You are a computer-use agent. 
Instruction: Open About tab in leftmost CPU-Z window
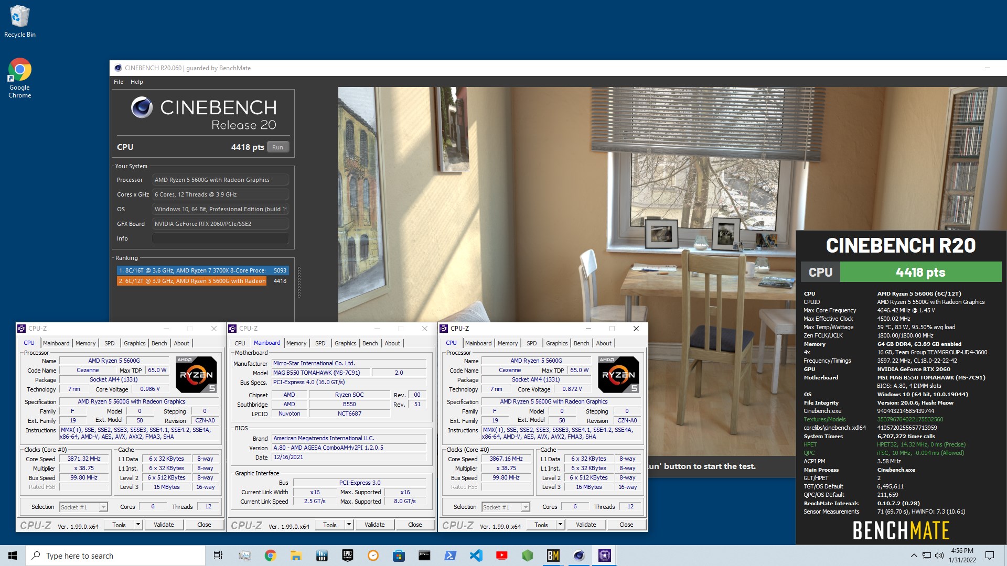tap(181, 343)
